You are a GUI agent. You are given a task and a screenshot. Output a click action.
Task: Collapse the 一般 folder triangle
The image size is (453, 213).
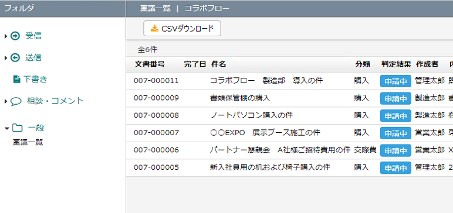(7, 128)
